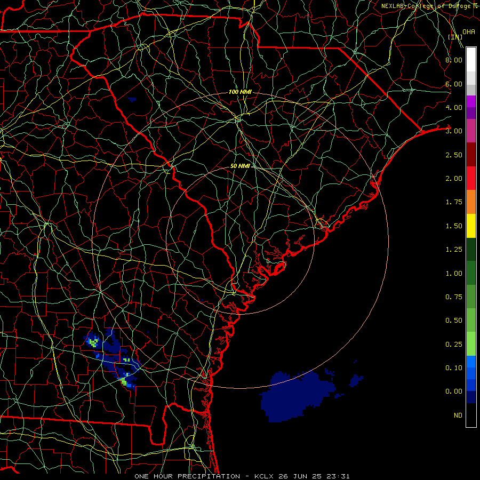Click the KCLX radar station identifier
Image resolution: width=480 pixels, height=480 pixels.
pos(263,476)
